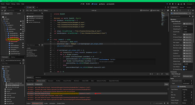The image size is (195, 105).
Task: Toggle the Is Attacking checkbox
Action: pos(184,26)
